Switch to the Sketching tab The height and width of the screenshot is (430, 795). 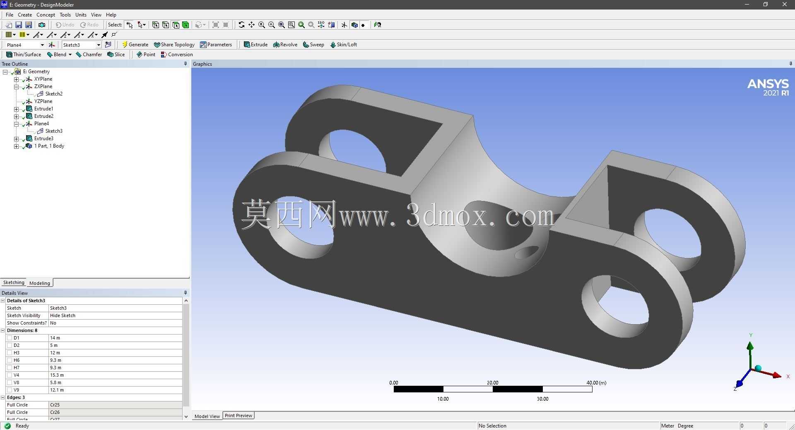click(x=14, y=282)
